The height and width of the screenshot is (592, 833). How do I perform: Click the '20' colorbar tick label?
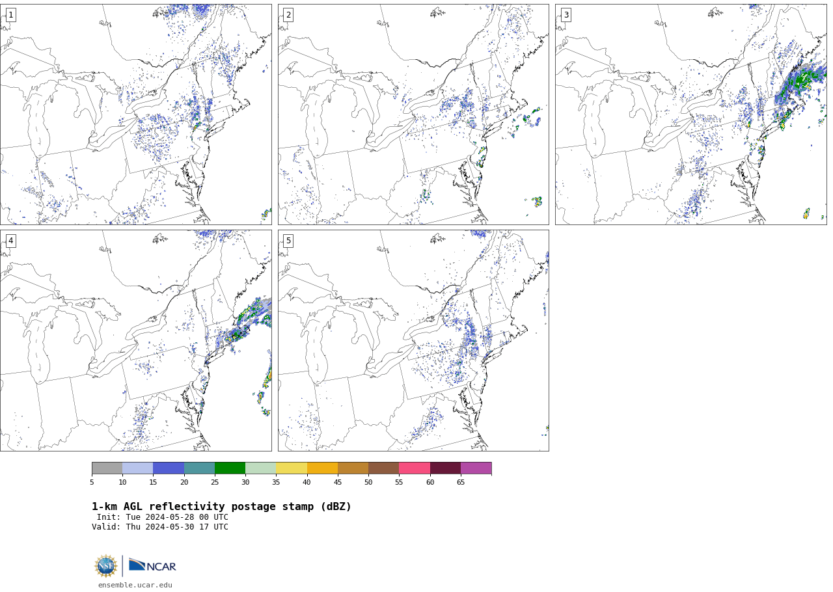point(184,482)
